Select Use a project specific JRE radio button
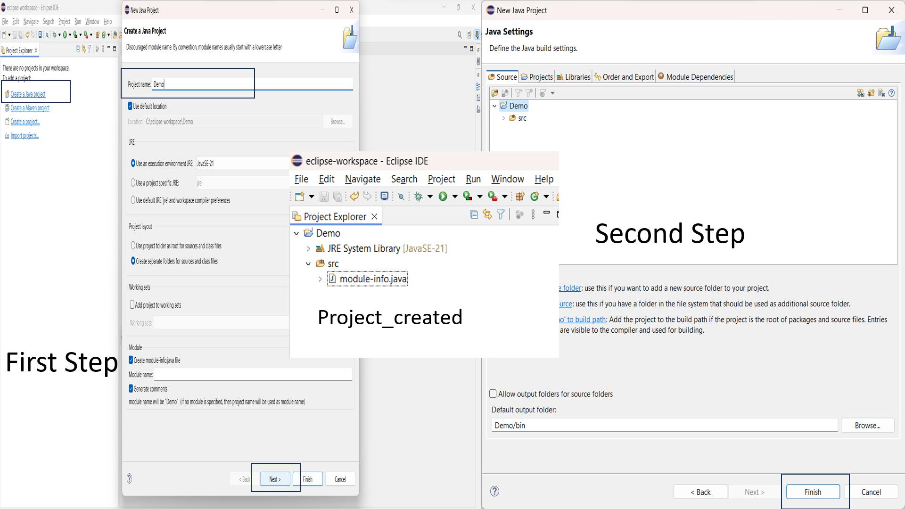Screen dimensions: 905x509 click(133, 183)
